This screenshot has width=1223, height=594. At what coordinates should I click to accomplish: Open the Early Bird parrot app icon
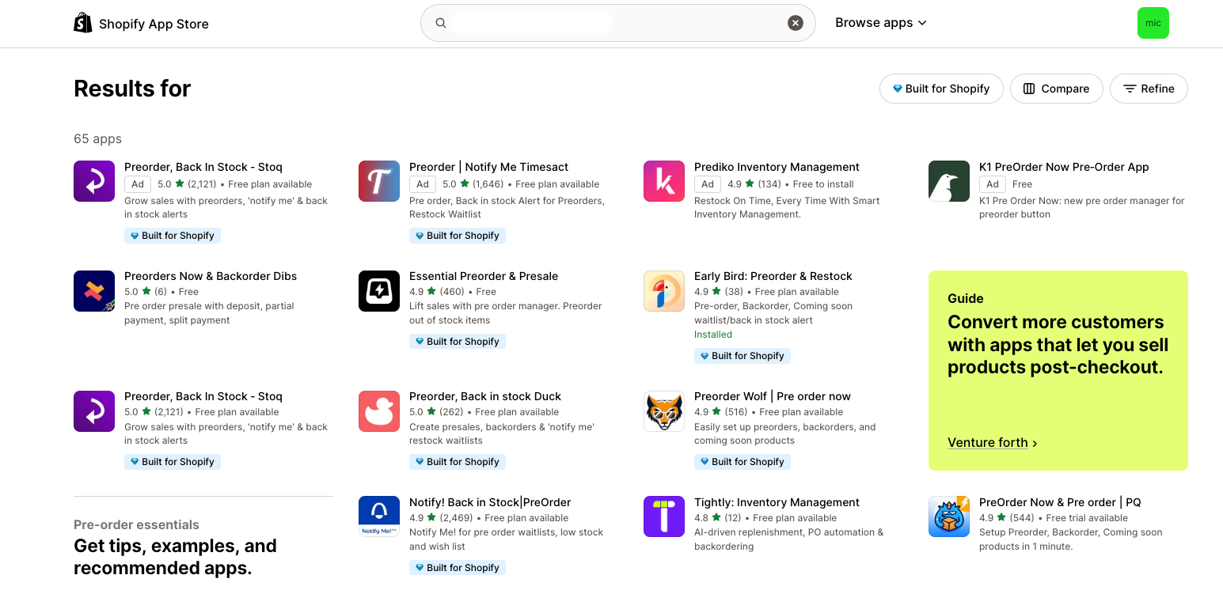[x=664, y=290]
